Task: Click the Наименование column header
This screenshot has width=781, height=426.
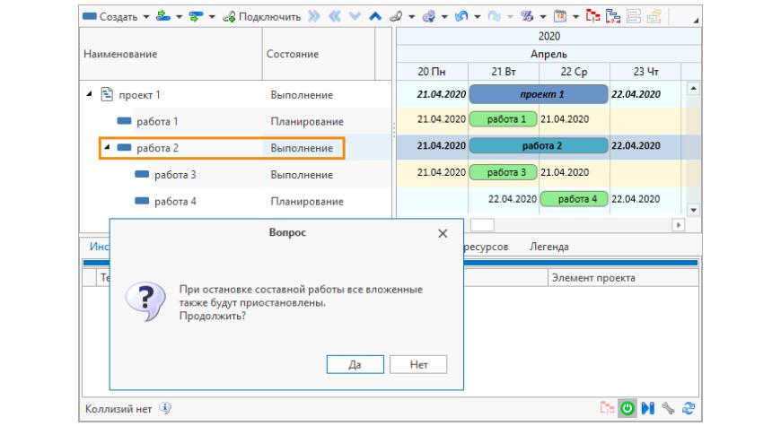Action: pyautogui.click(x=171, y=54)
